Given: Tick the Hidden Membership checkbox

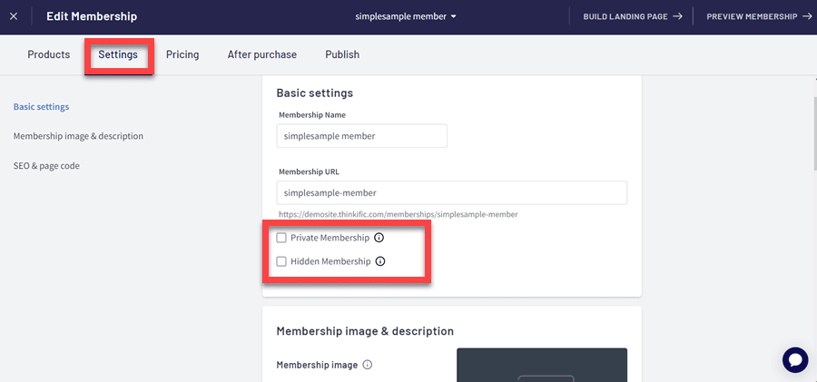Looking at the screenshot, I should point(281,261).
